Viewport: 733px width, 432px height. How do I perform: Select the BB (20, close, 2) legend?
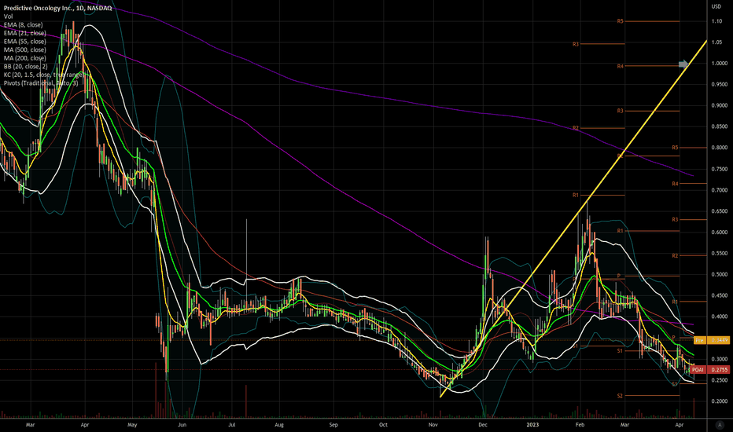pos(26,67)
